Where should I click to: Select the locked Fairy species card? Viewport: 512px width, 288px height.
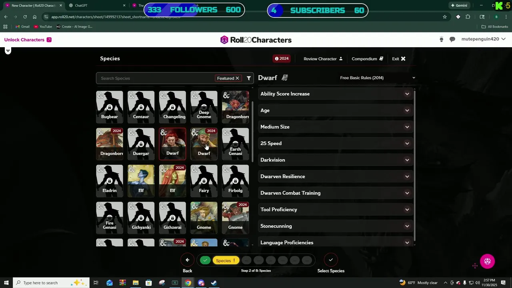204,181
